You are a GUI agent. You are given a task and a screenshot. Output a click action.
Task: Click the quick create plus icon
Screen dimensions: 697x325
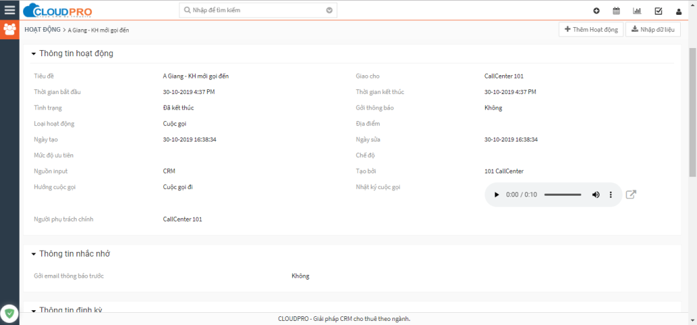click(x=596, y=11)
